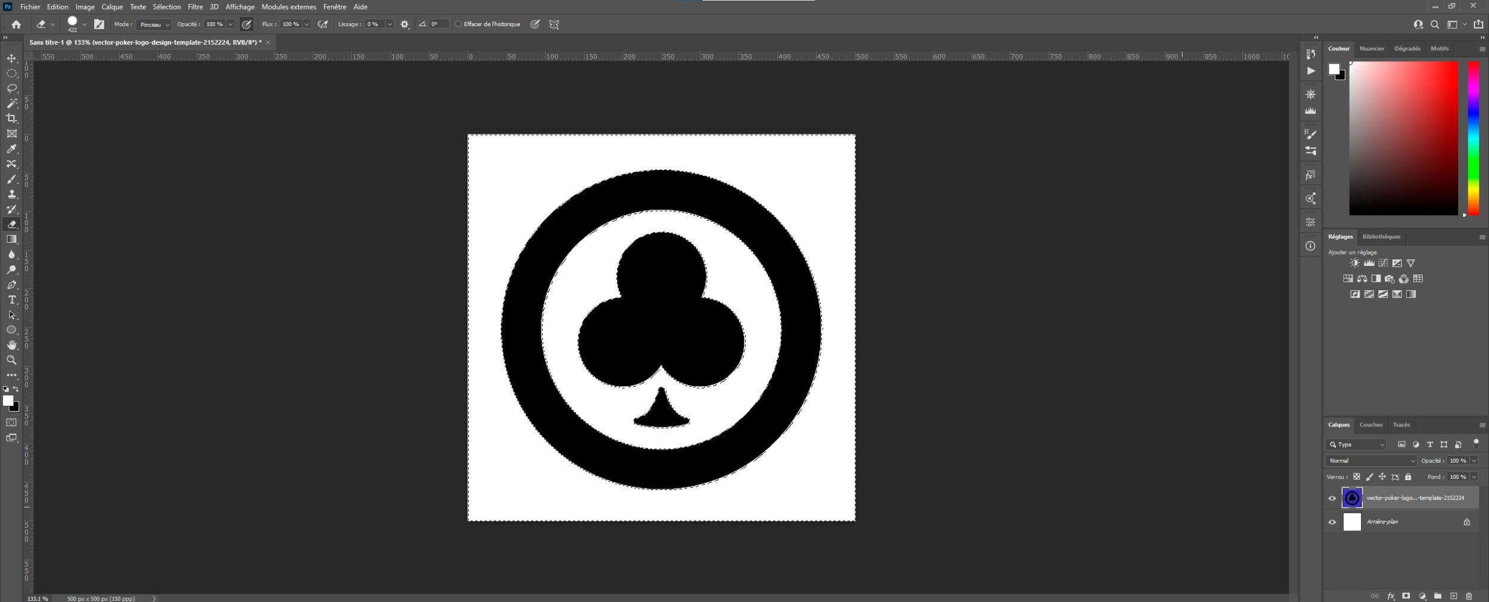This screenshot has height=602, width=1489.
Task: Pick the Eyedropper tool
Action: 11,149
